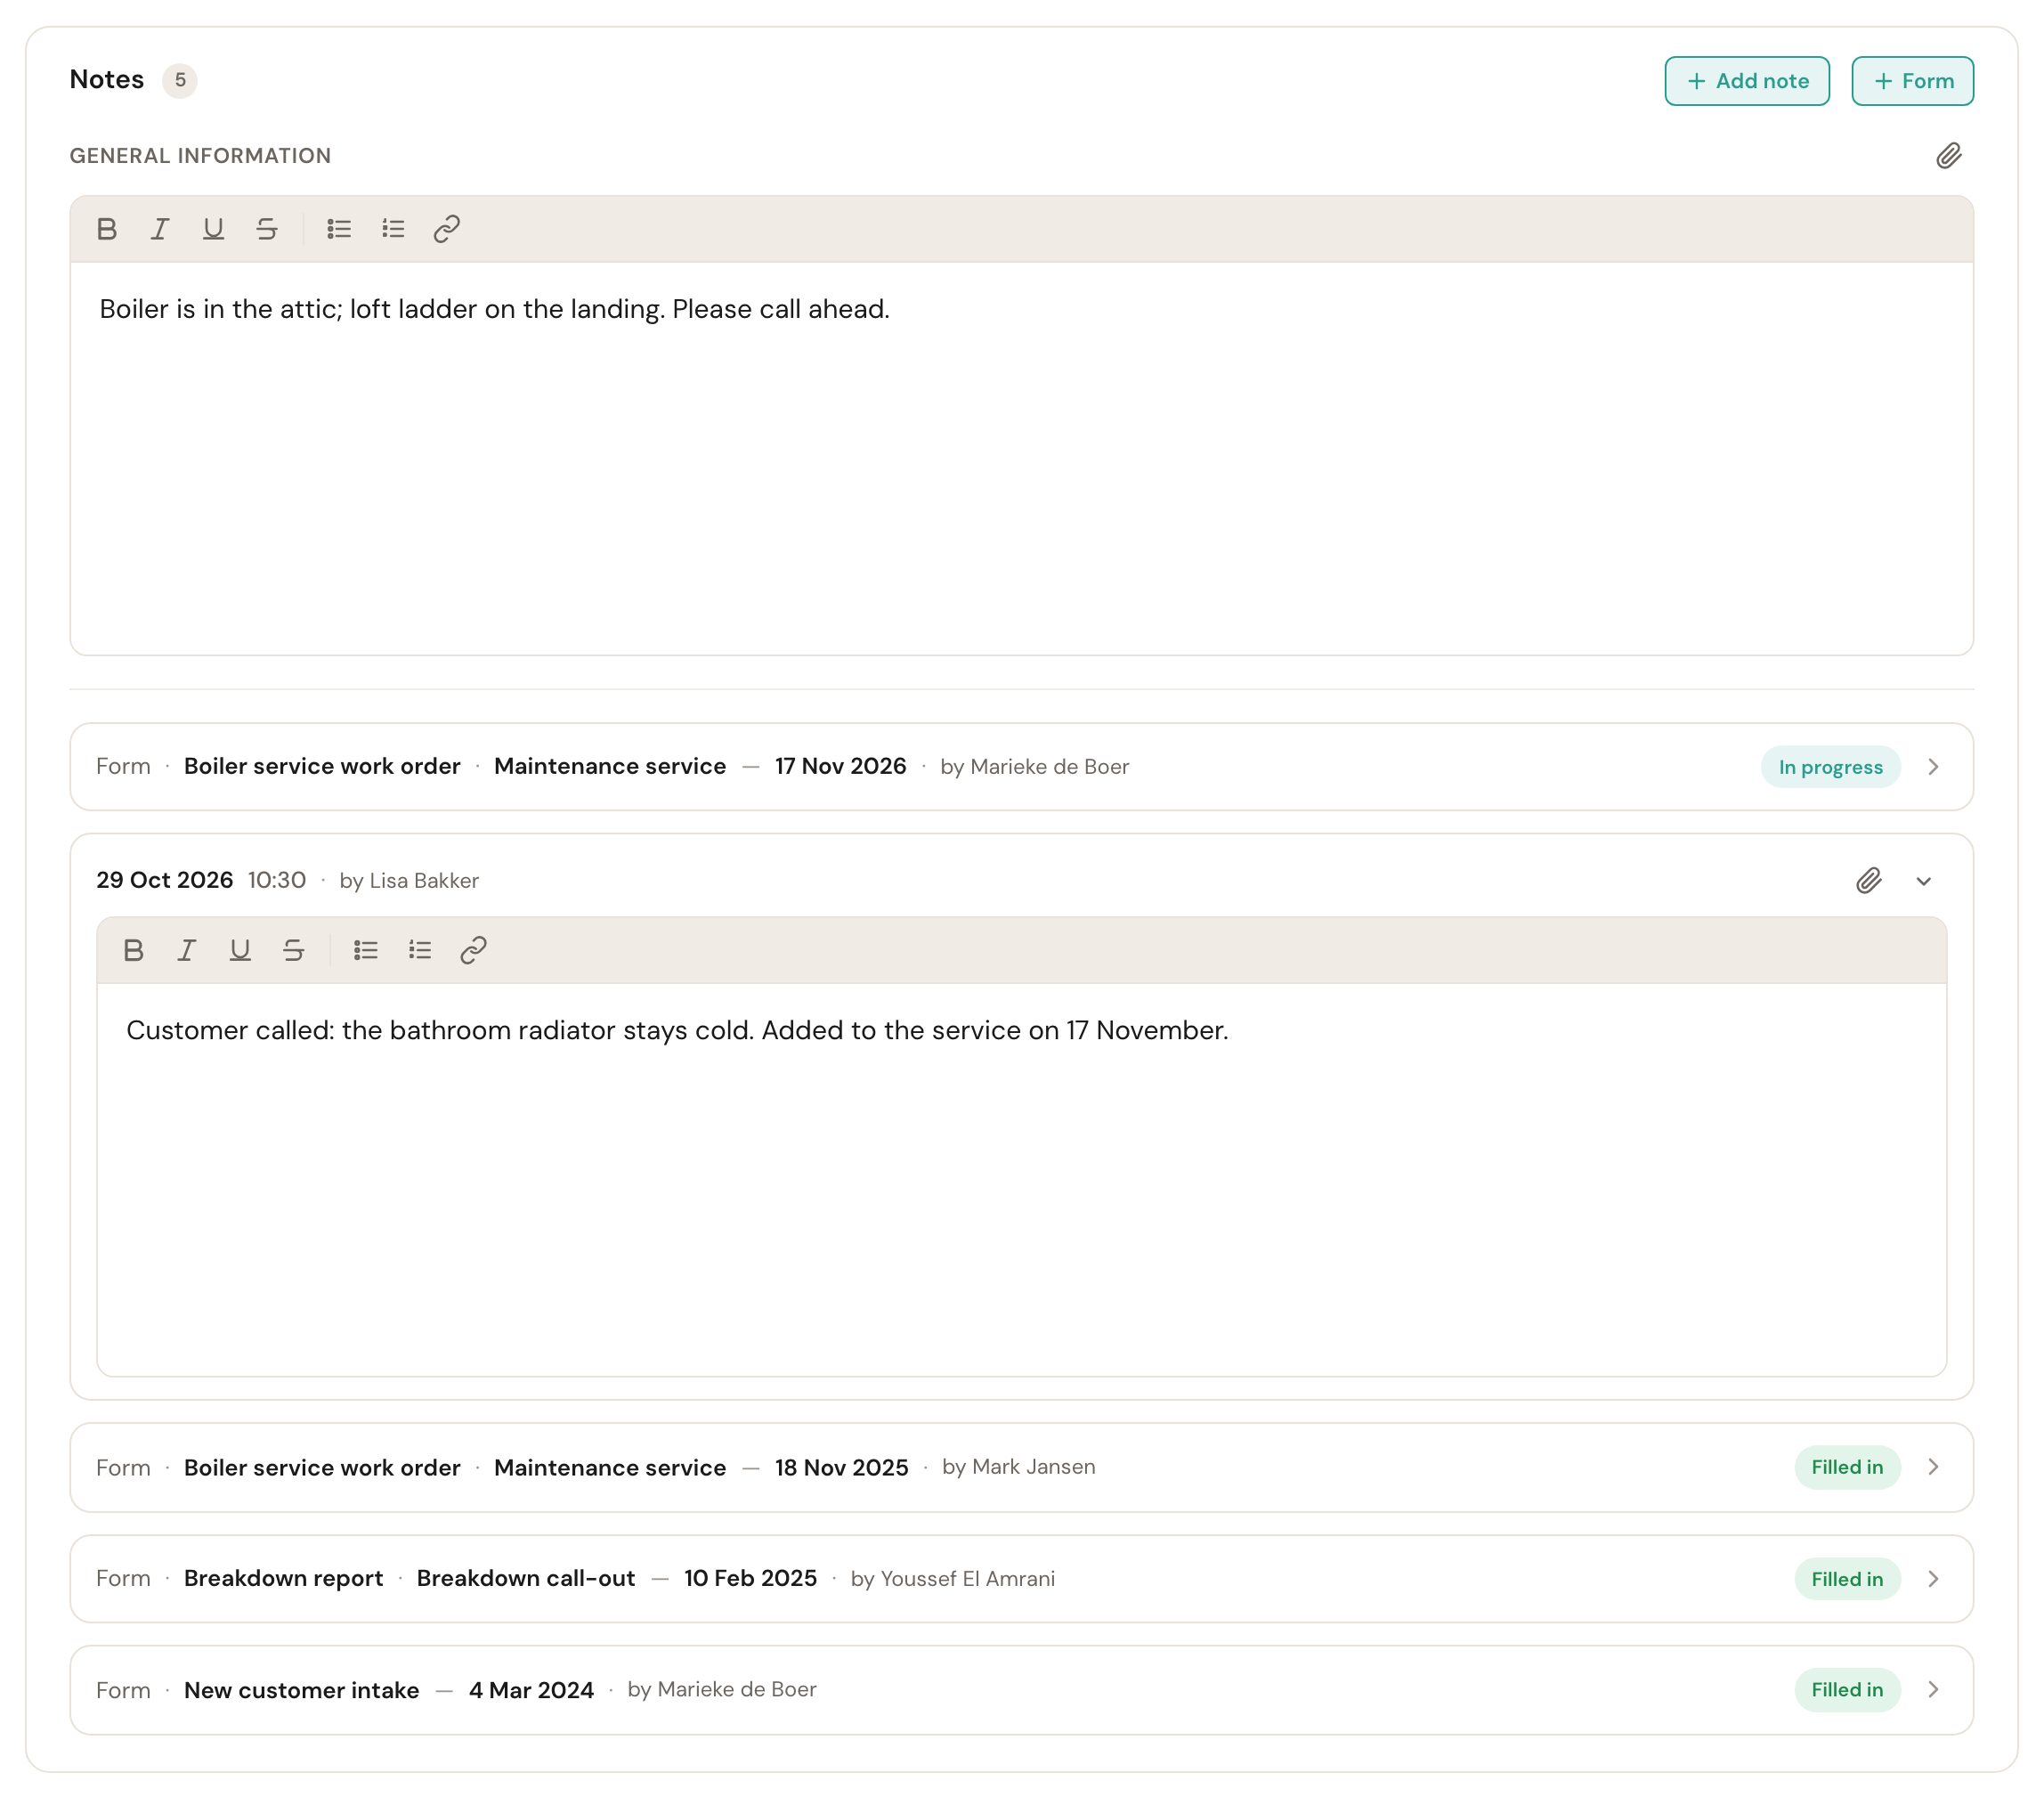Insert numbered list in Lisa Bakker's note
Image resolution: width=2044 pixels, height=1797 pixels.
tap(420, 950)
